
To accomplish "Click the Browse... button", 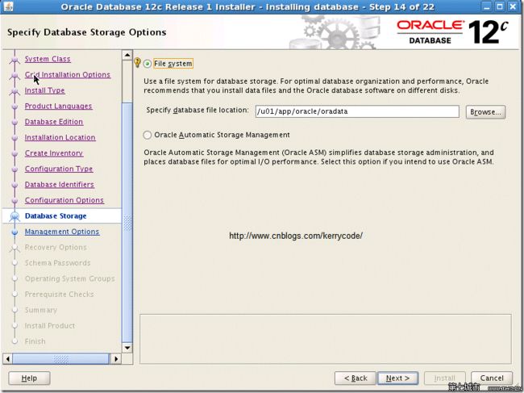I will [485, 112].
